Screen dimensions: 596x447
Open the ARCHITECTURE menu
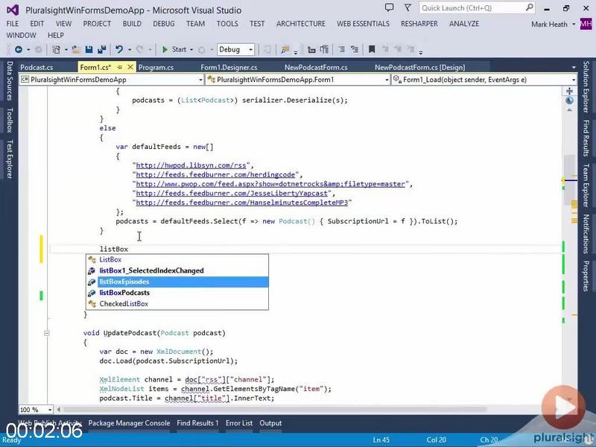(x=301, y=24)
